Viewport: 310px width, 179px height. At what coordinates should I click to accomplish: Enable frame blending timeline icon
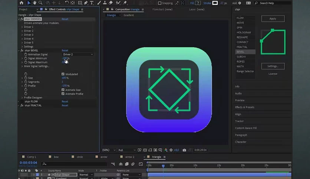[127, 164]
